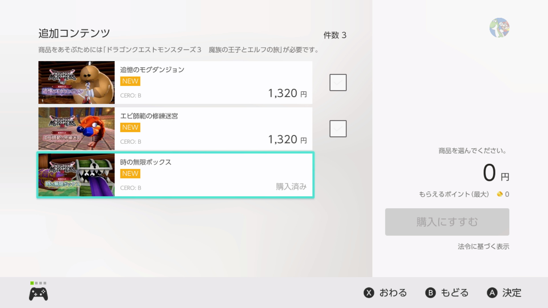
Task: Open the エビ師範の修練迷宮 DLC entry
Action: 200,129
